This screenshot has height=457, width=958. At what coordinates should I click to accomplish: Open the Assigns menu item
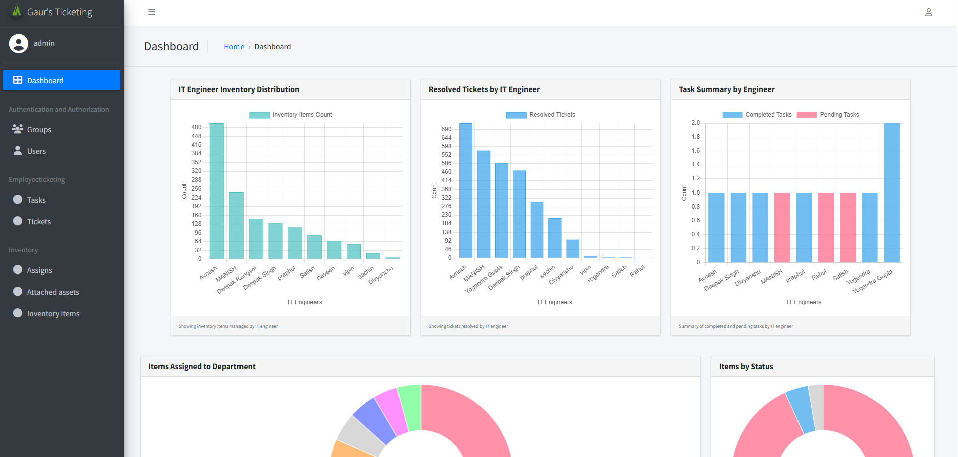pyautogui.click(x=39, y=270)
